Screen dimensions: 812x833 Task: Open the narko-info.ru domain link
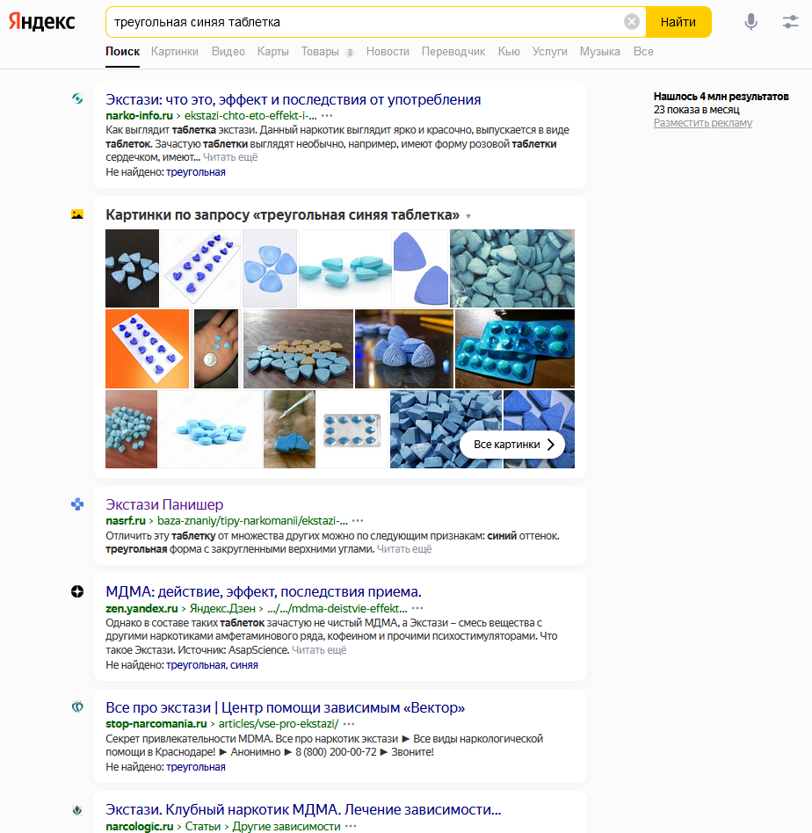click(x=139, y=116)
